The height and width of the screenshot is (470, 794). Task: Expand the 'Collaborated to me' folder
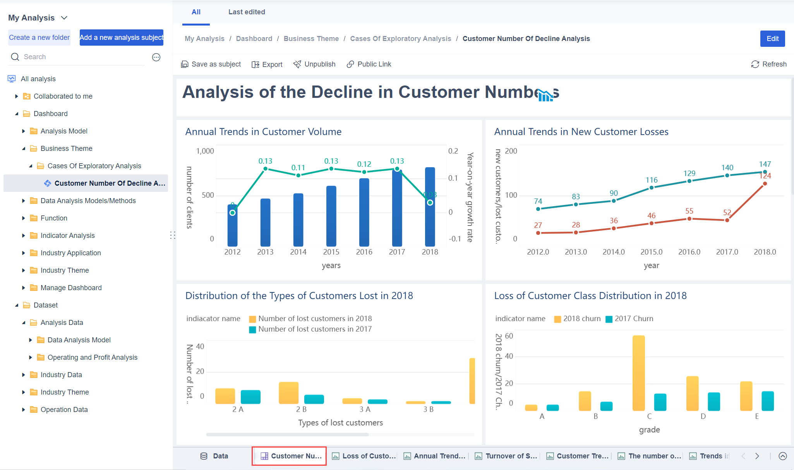coord(16,96)
